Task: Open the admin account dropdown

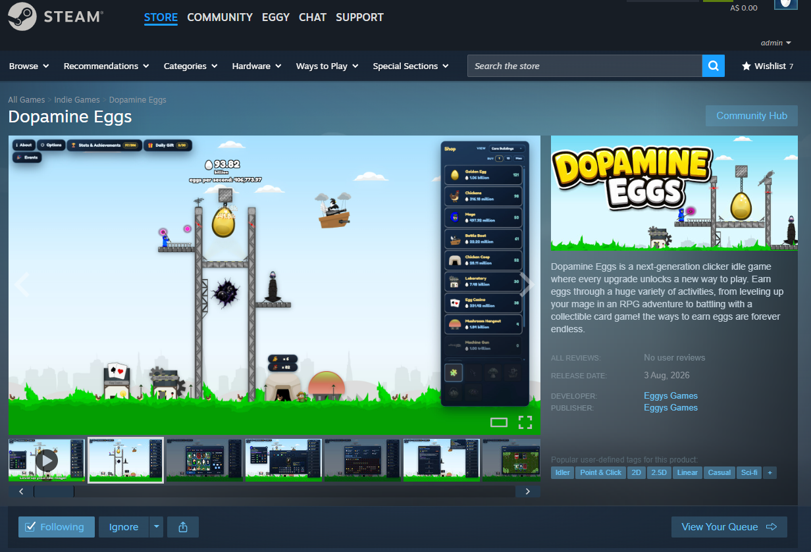Action: (x=775, y=43)
